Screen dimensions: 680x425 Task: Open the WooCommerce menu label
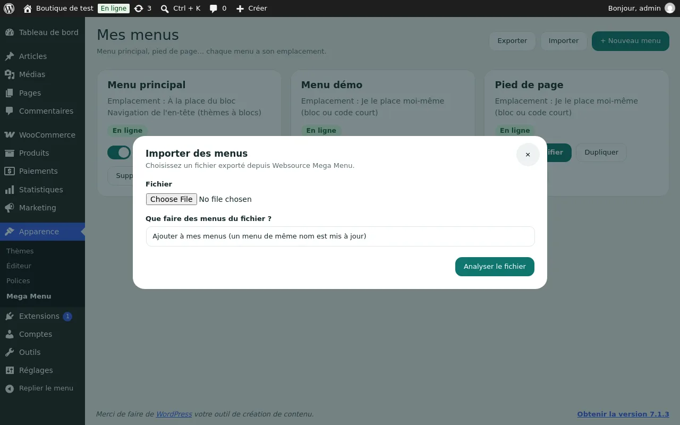pos(47,135)
